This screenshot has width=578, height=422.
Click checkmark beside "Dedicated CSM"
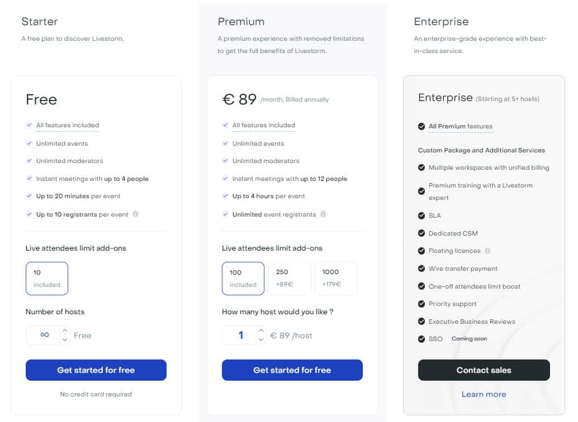tap(421, 233)
